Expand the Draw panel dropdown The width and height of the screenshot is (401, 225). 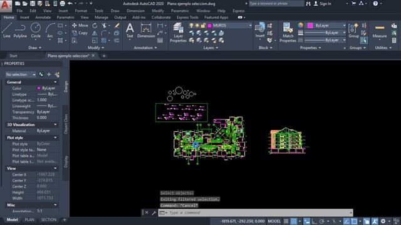coord(34,47)
